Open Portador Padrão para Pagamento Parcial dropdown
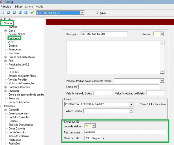Image resolution: width=174 pixels, height=145 pixels. coord(162,81)
